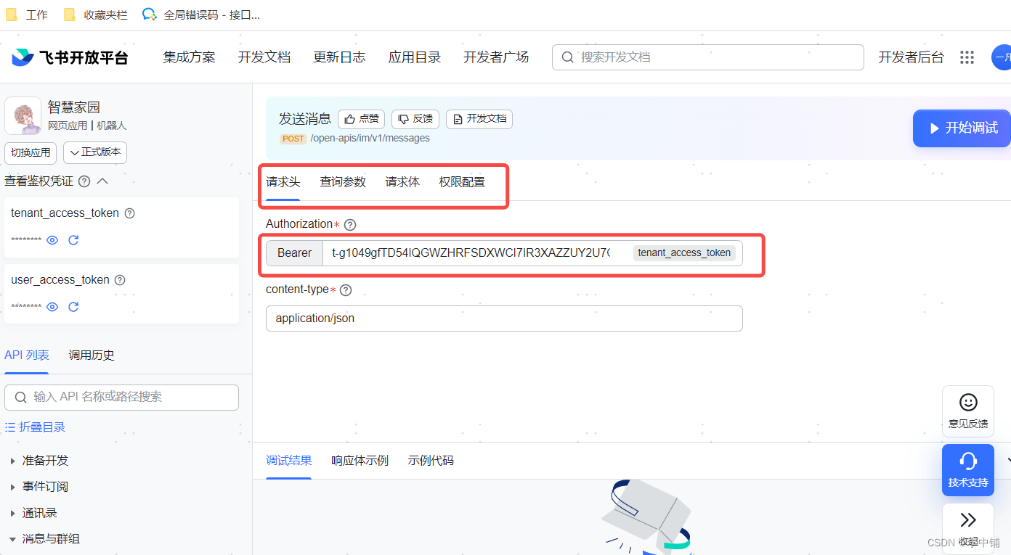
Task: Click help icon beside tenant_access_token label
Action: [x=130, y=213]
